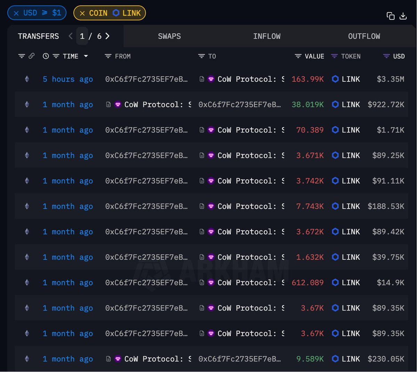The width and height of the screenshot is (417, 372).
Task: Copy the transfers table data
Action: click(391, 16)
